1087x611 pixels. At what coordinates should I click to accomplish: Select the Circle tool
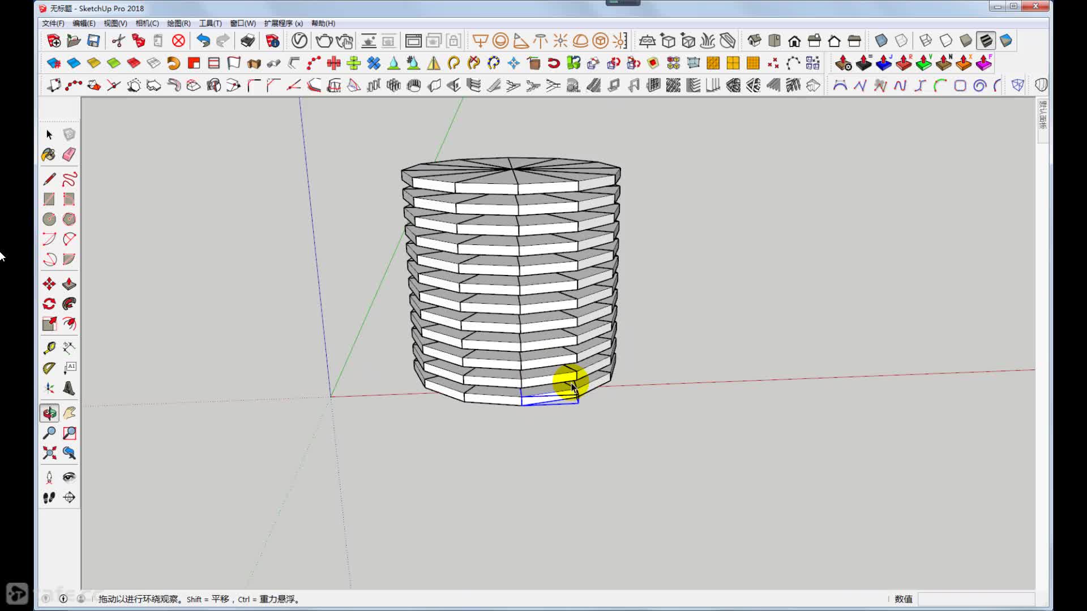[49, 219]
